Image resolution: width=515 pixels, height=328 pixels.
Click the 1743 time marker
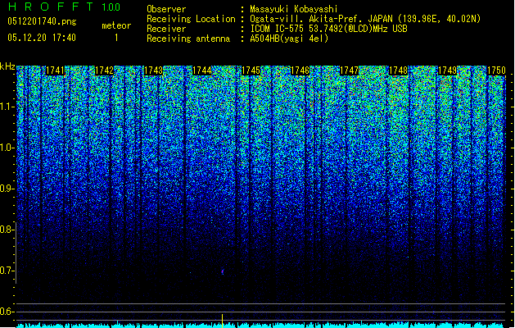[153, 71]
